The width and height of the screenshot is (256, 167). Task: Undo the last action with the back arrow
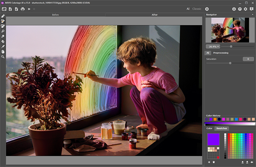pos(29,9)
